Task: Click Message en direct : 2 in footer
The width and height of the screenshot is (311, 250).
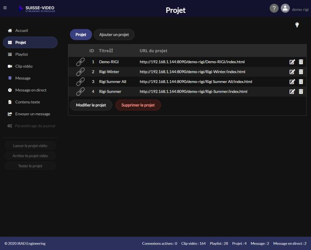Action: [290, 243]
